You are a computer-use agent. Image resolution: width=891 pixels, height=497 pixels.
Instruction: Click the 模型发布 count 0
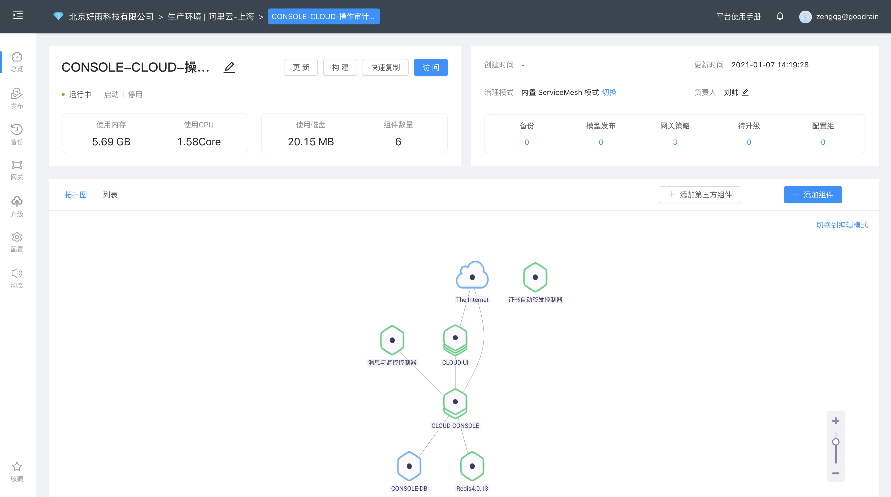click(601, 142)
